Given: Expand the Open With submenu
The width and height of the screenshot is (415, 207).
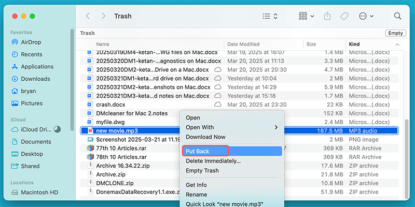Looking at the screenshot, I should coord(232,127).
